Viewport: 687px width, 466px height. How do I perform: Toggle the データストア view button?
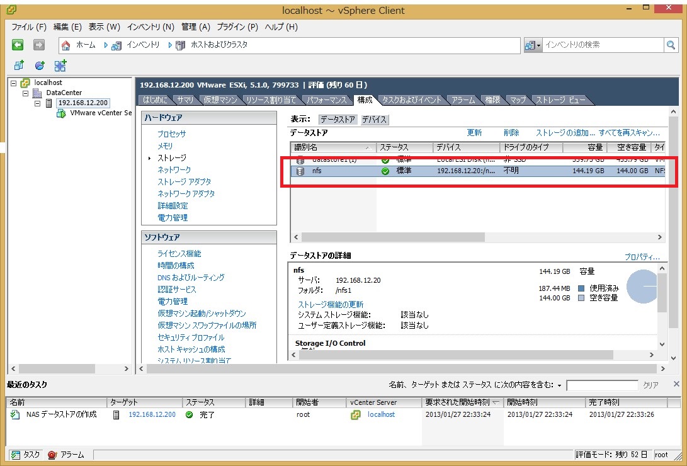338,120
